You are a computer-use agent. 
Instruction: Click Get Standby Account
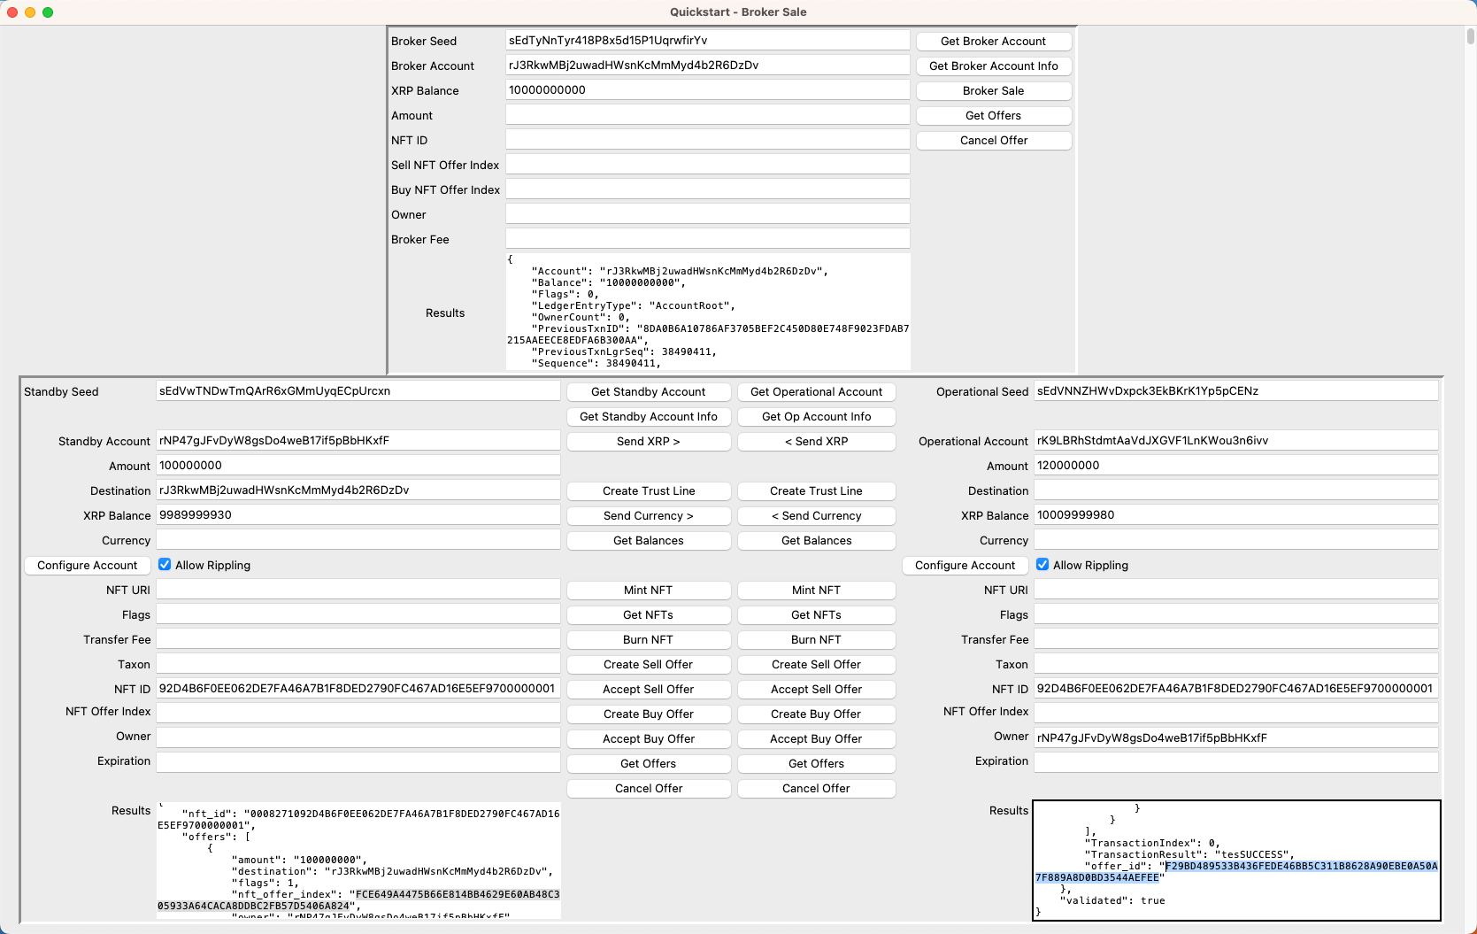coord(648,392)
